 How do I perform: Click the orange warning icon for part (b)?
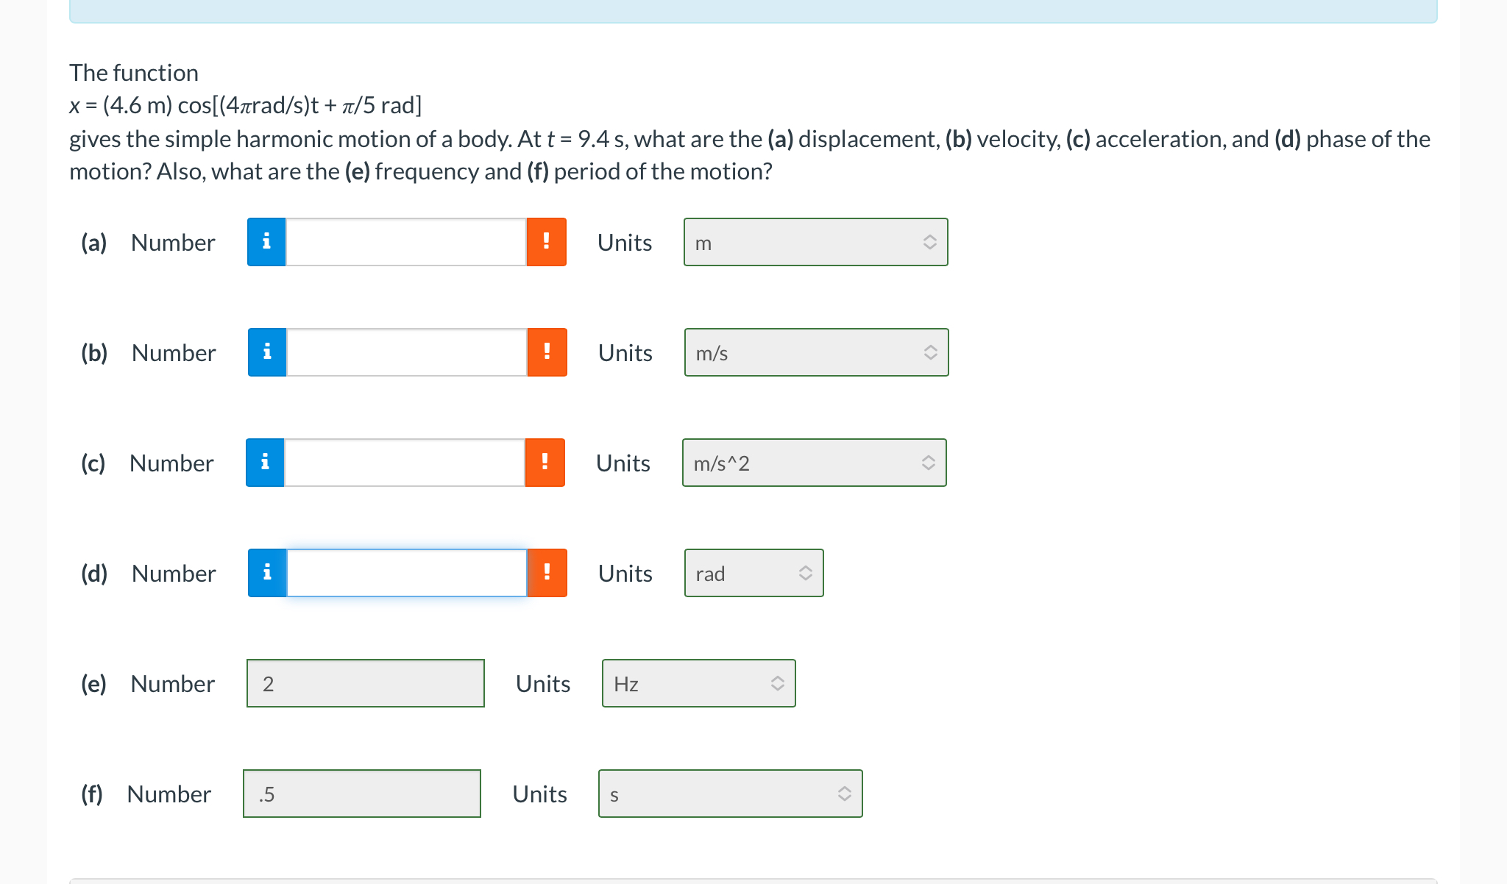click(x=547, y=352)
